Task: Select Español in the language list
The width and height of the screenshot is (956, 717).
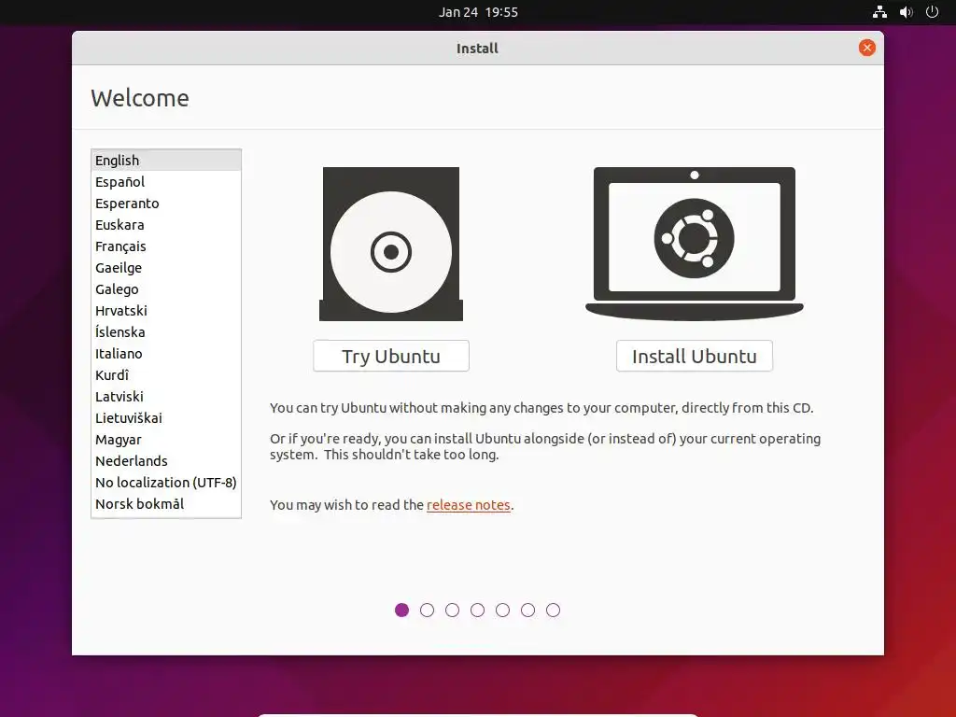Action: click(x=166, y=182)
